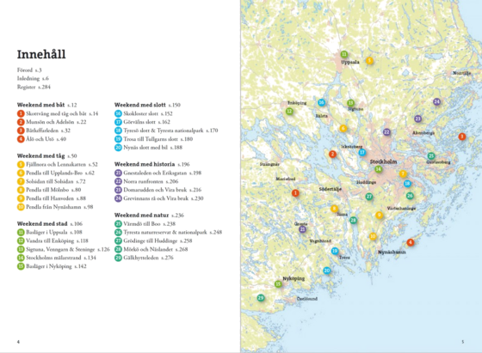482x353 pixels.
Task: Click 'Värmdö till Boo' entry
Action: [145, 223]
